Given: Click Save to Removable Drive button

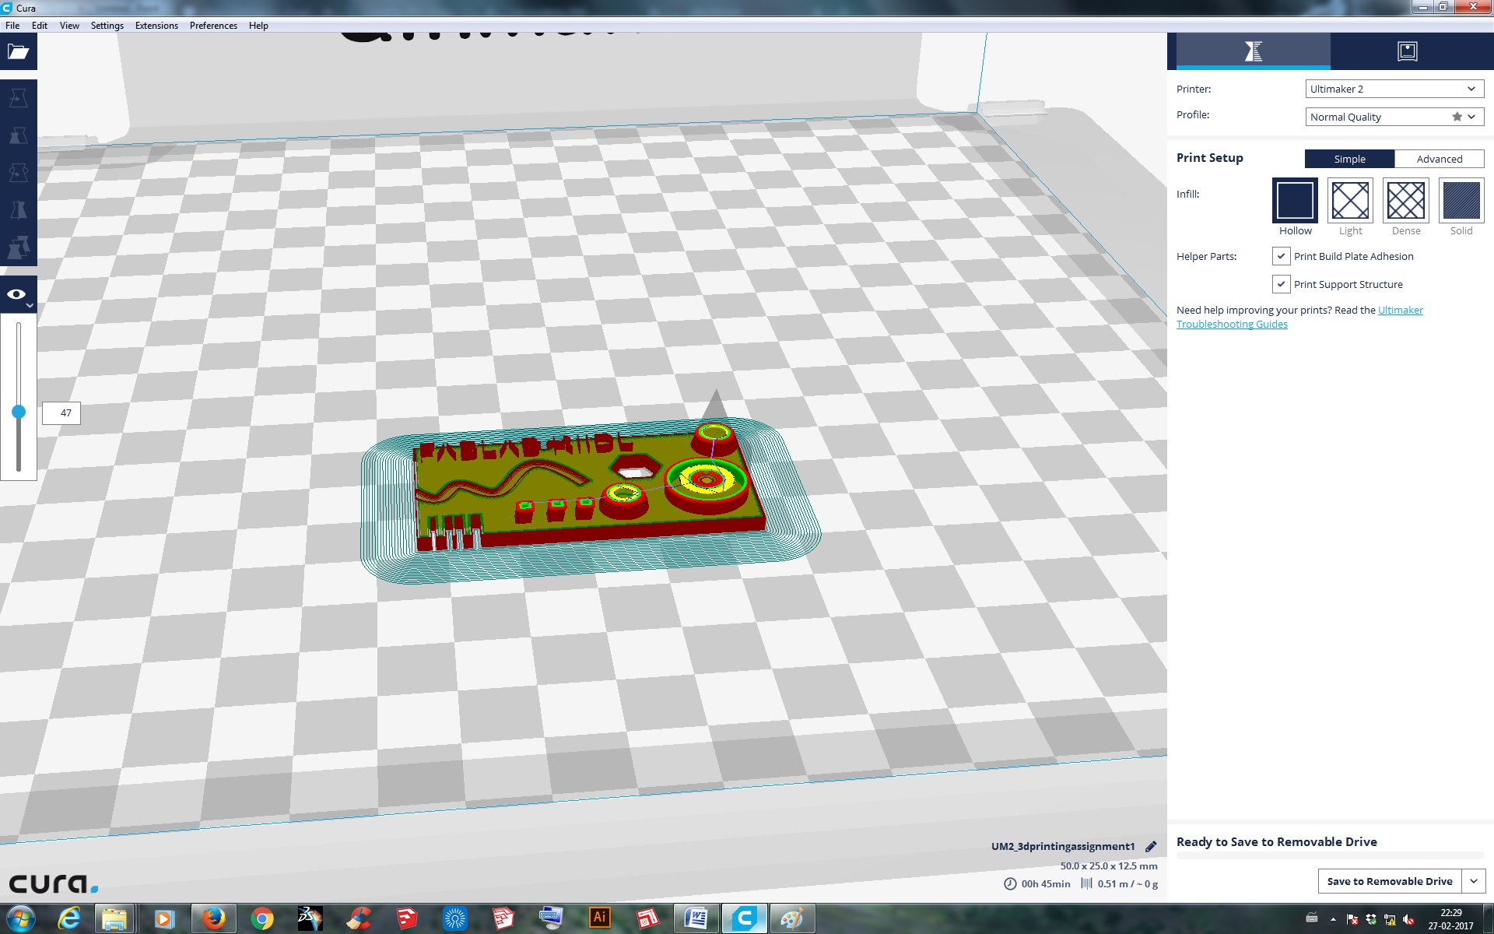Looking at the screenshot, I should click(1390, 881).
